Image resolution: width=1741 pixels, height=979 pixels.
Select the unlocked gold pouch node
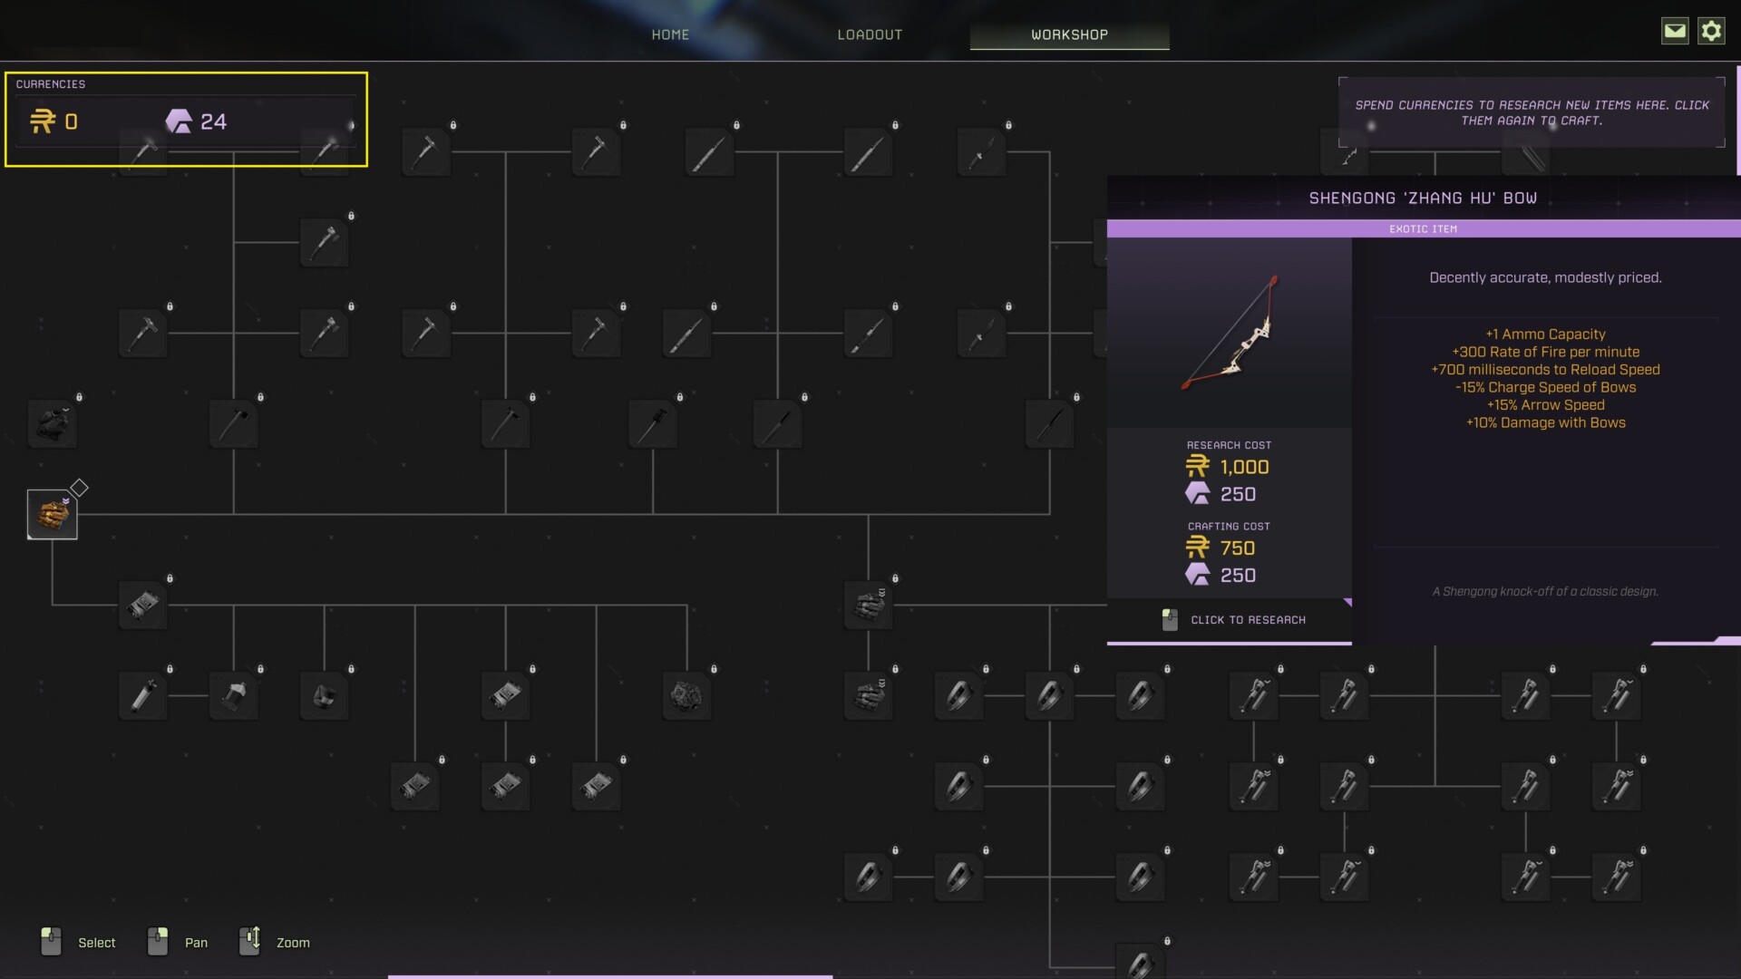point(52,514)
